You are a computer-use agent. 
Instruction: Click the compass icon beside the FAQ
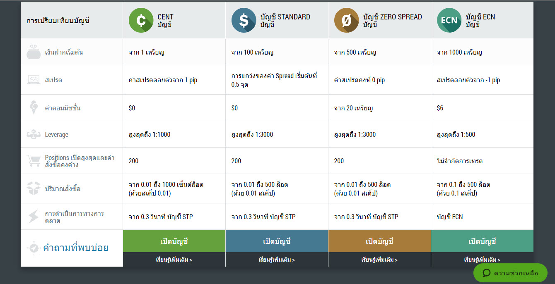[33, 248]
